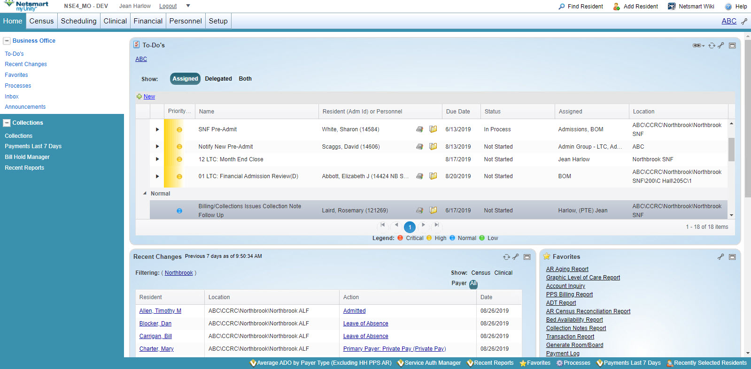Screen dimensions: 751x369
Task: Open Service Auth Manager in bottom bar
Action: 429,363
